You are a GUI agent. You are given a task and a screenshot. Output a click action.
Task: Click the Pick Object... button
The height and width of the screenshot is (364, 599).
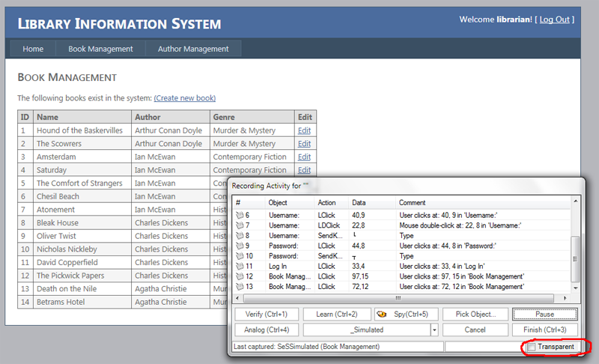click(x=475, y=314)
